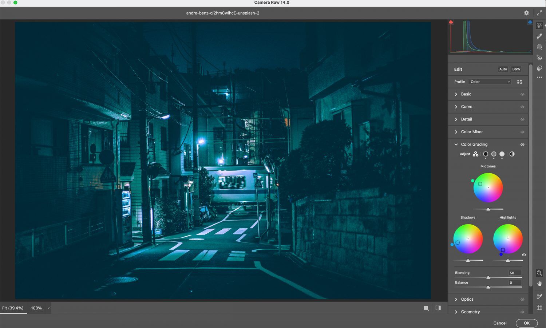Click the Blending slider handle
The image size is (546, 328).
(x=488, y=277)
